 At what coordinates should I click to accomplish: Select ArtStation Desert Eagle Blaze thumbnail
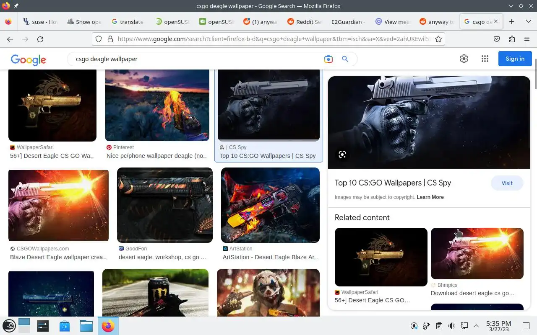point(270,205)
